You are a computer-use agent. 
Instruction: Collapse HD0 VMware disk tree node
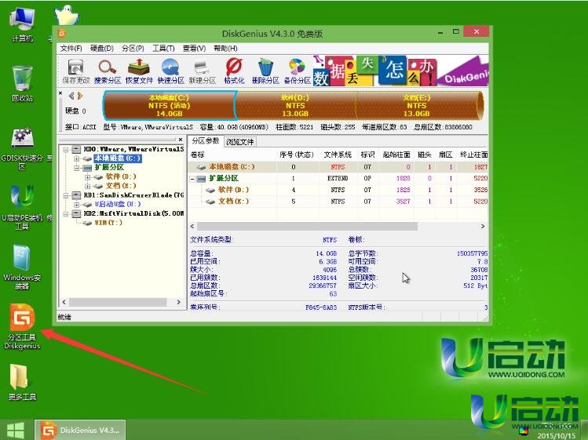point(66,150)
